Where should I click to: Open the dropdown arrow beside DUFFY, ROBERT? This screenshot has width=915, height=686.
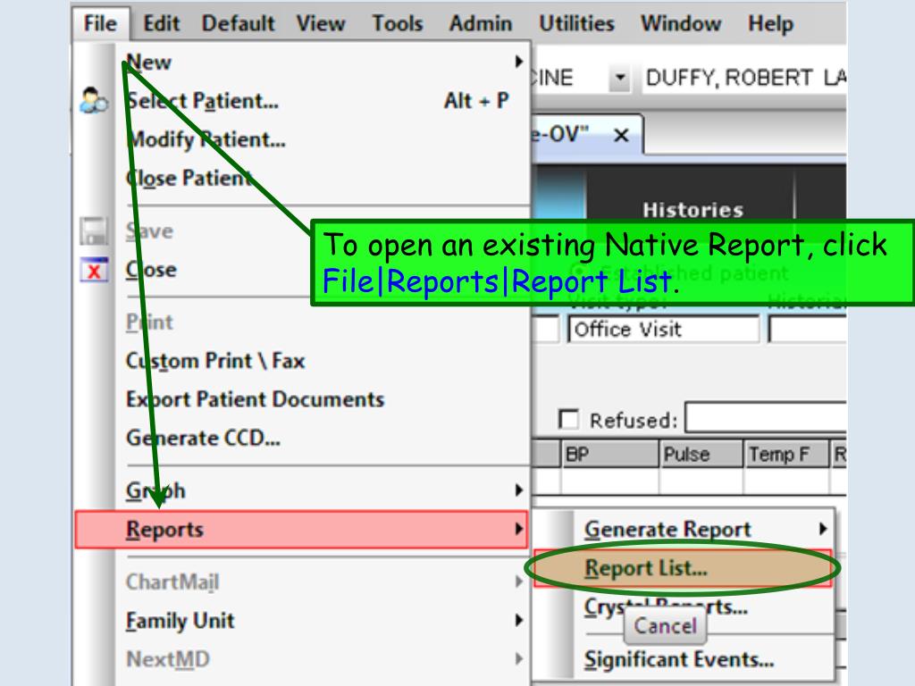click(620, 78)
